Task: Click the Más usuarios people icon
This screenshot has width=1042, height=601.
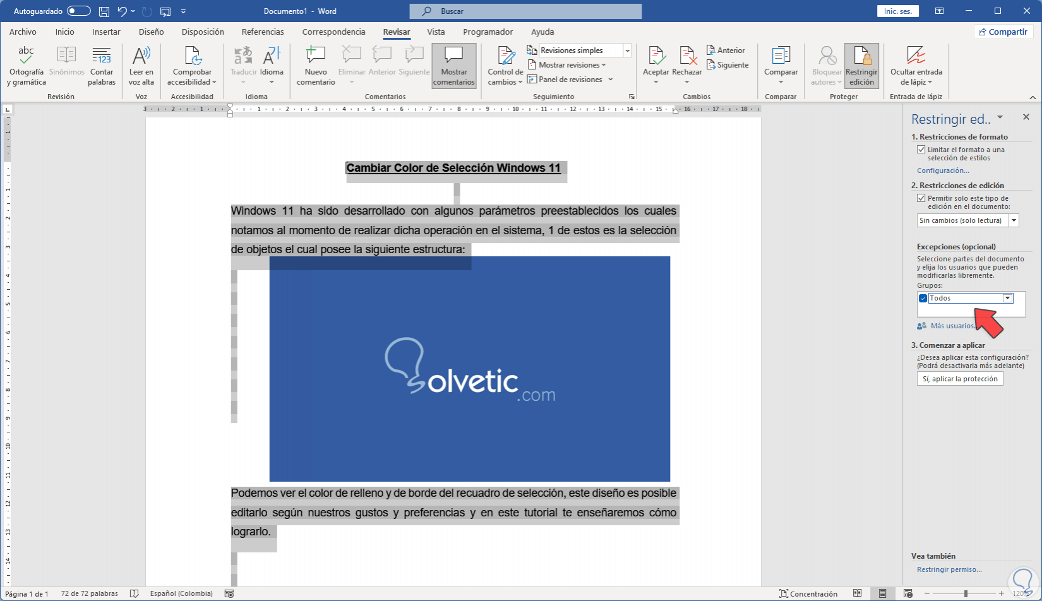Action: 922,326
